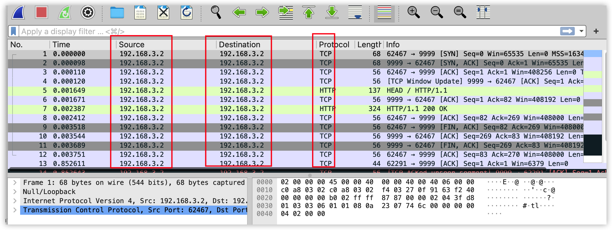Screen dimensions: 612x230
Task: Find a packet with the magnifier icon
Action: click(x=216, y=13)
